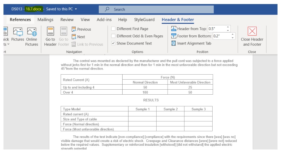Image resolution: width=282 pixels, height=152 pixels.
Task: Open the Mailings ribbon tab
Action: click(x=45, y=19)
